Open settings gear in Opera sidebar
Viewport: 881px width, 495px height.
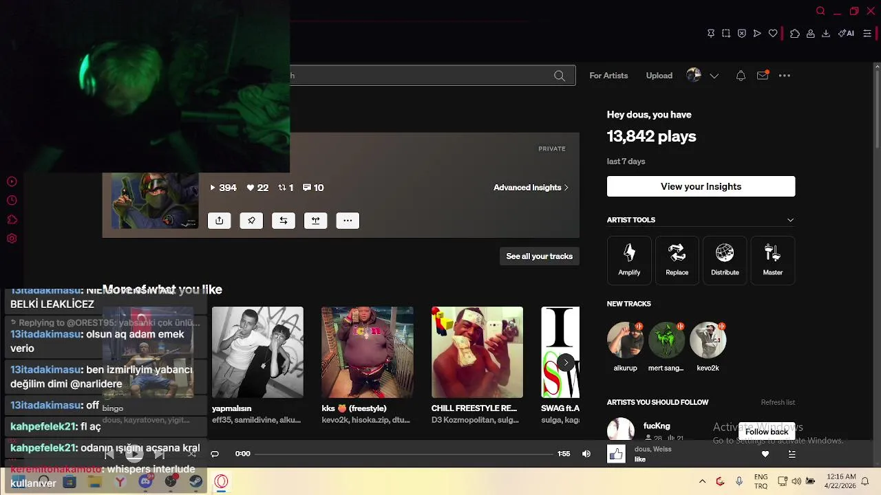[x=12, y=239]
